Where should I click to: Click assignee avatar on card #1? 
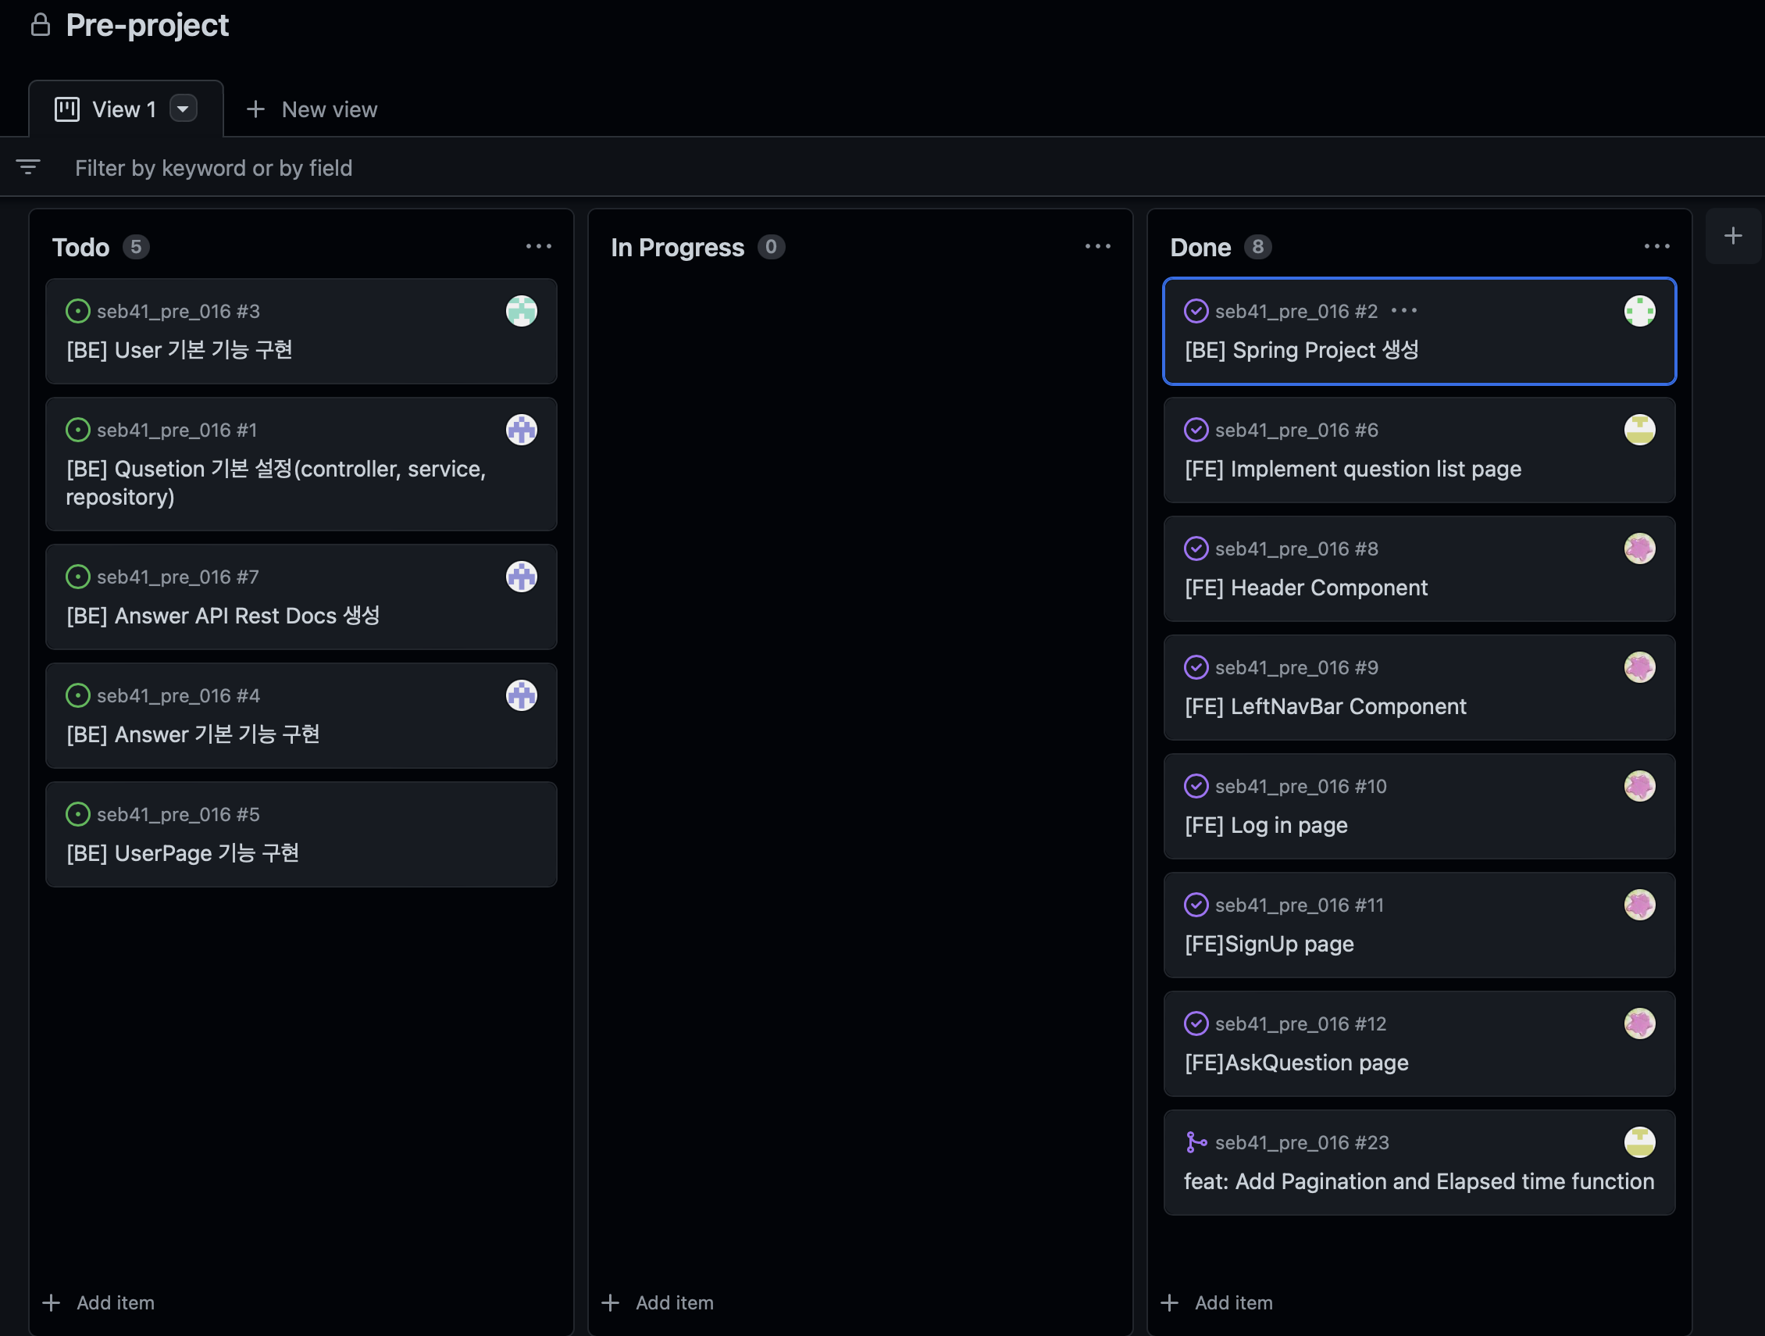(x=521, y=430)
